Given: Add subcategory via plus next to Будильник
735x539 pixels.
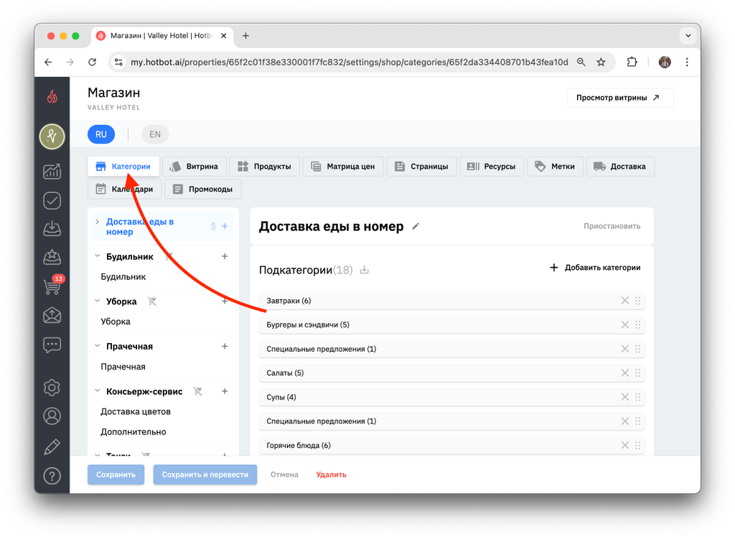Looking at the screenshot, I should pos(225,256).
